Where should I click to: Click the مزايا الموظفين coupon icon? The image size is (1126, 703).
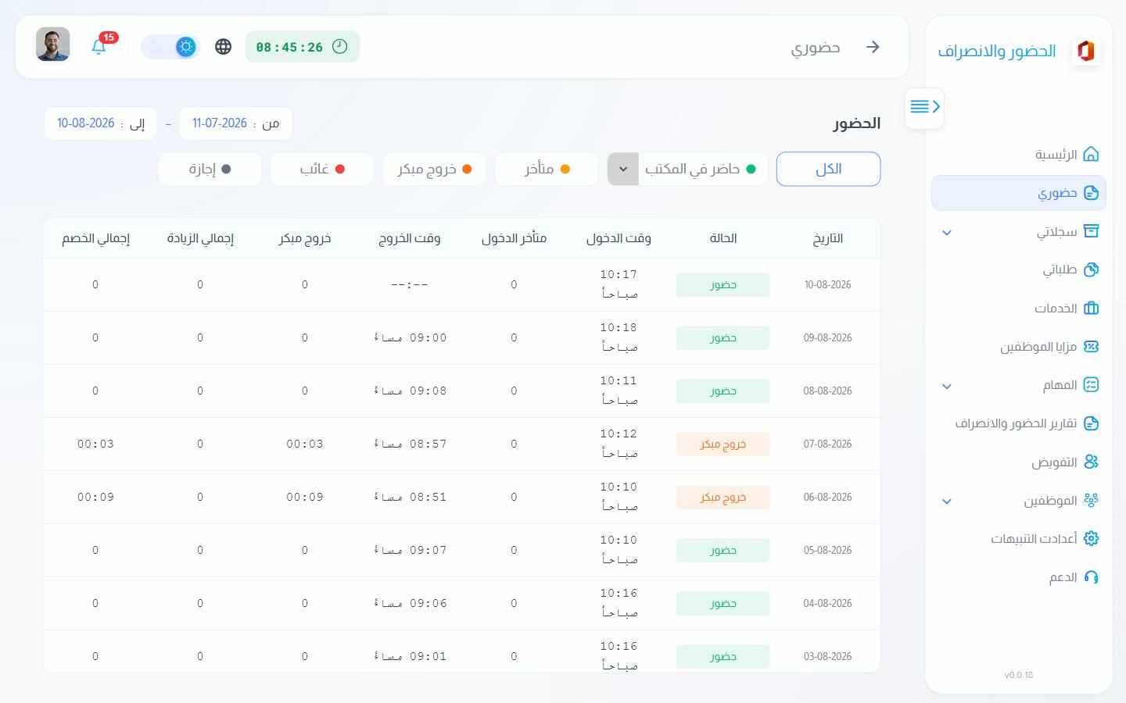1091,346
